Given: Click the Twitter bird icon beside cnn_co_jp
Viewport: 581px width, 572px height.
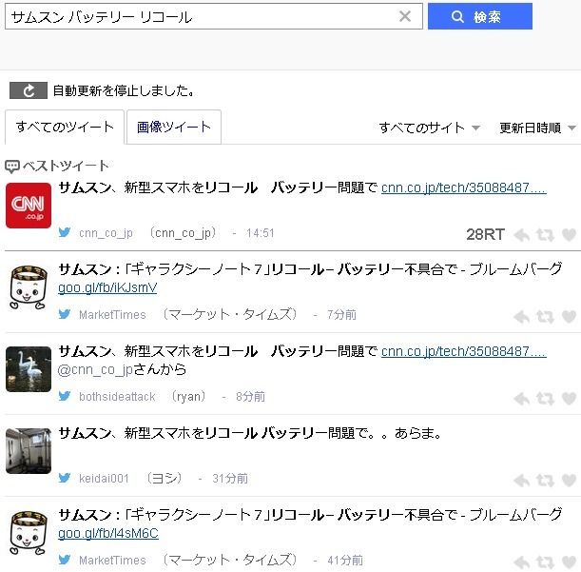Looking at the screenshot, I should 65,232.
